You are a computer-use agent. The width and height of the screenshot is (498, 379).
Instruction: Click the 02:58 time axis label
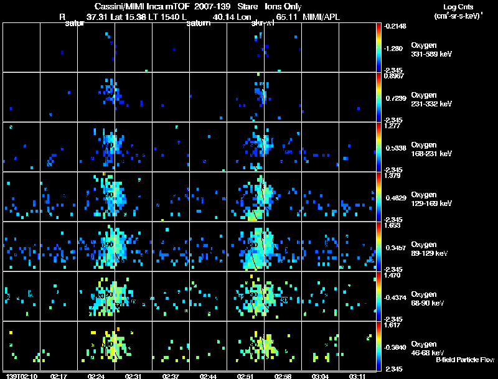pyautogui.click(x=283, y=376)
